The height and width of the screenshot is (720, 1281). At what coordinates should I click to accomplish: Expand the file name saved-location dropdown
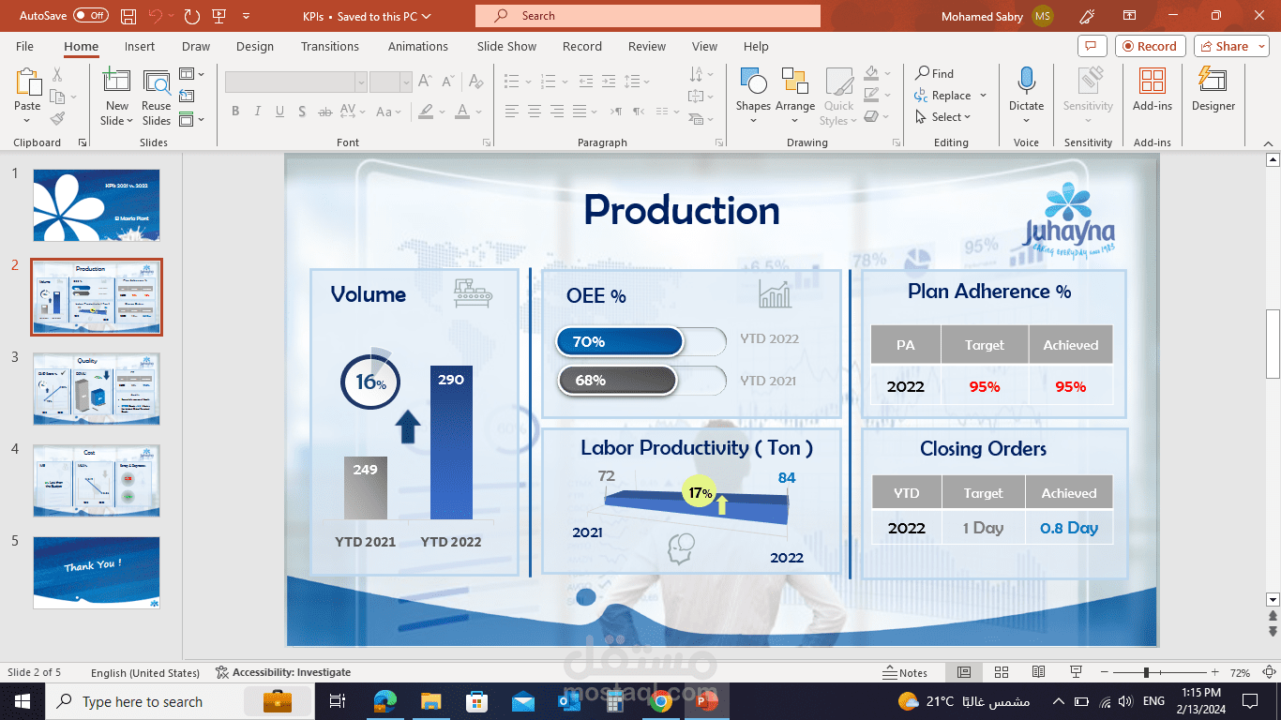click(x=427, y=16)
